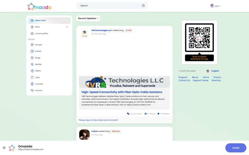Click the Groups sidebar icon
The image size is (249, 155).
(x=32, y=45)
